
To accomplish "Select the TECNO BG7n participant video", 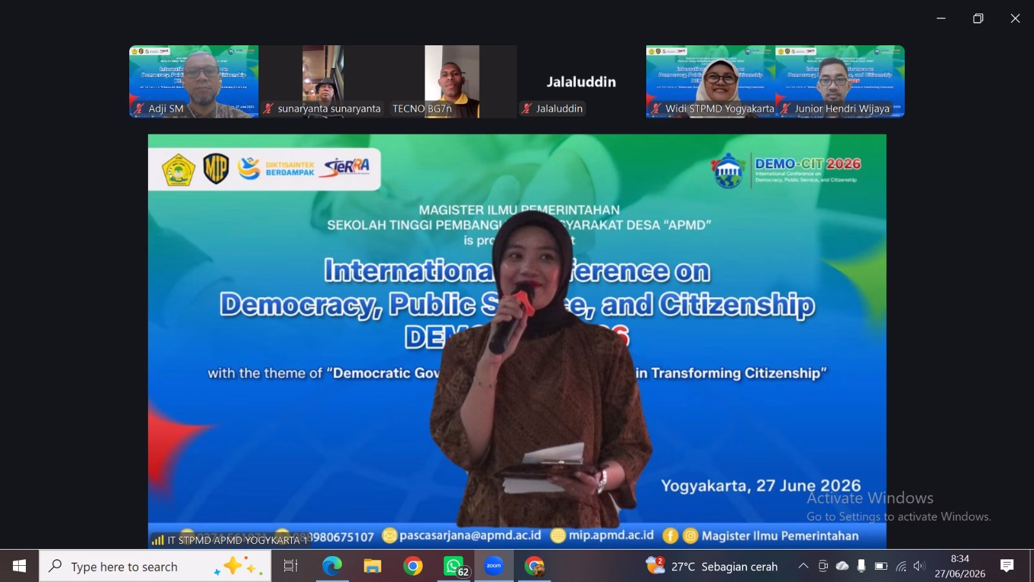I will [452, 81].
